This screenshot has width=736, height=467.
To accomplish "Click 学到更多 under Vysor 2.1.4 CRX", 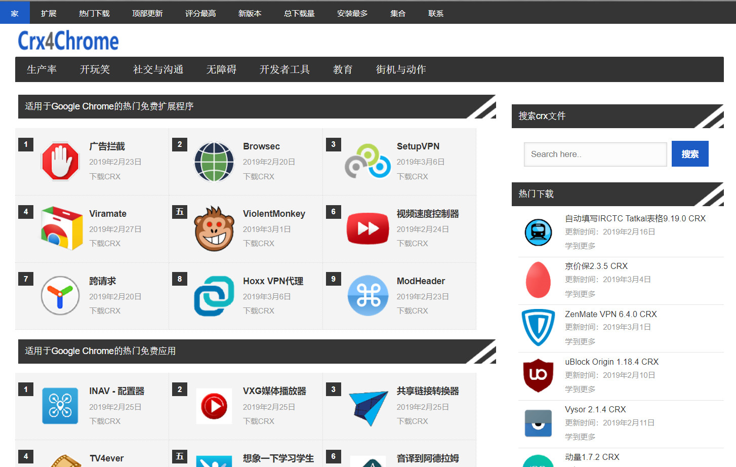I will pyautogui.click(x=580, y=437).
